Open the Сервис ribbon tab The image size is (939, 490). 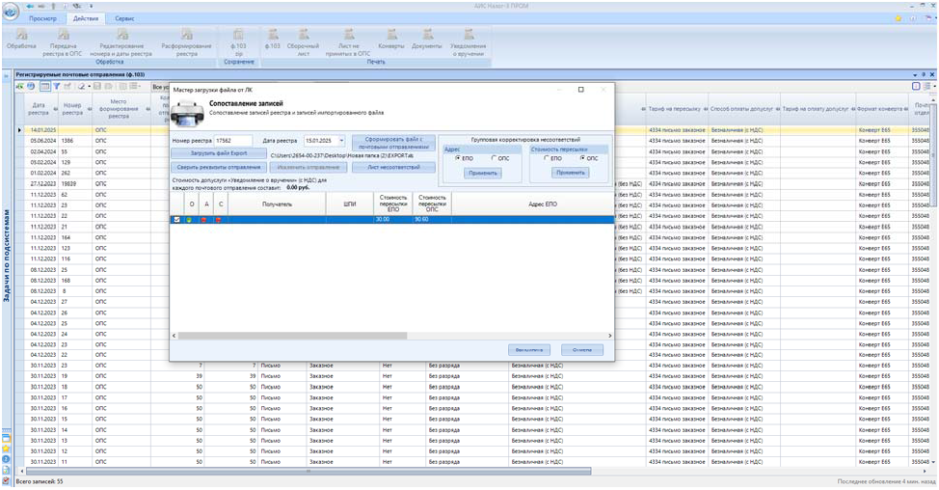[x=124, y=19]
